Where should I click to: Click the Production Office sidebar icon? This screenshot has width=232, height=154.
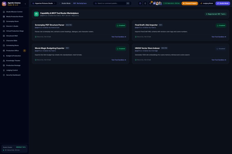click(x=4, y=50)
